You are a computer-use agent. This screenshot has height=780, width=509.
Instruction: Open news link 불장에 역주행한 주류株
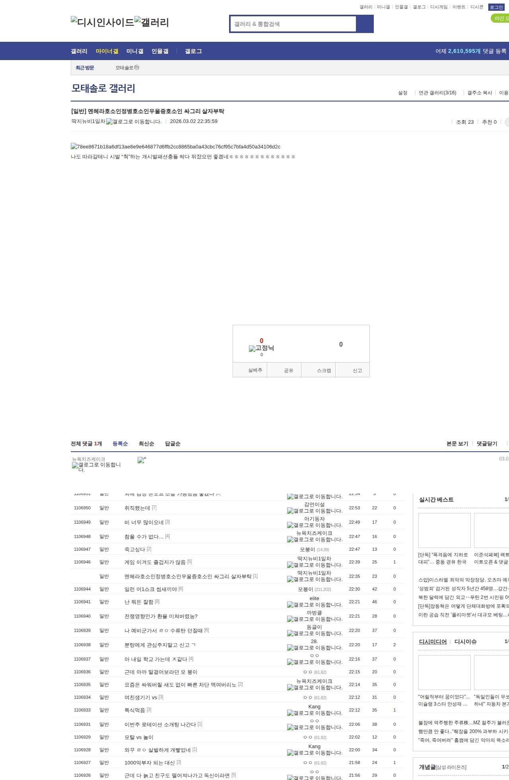click(x=464, y=722)
